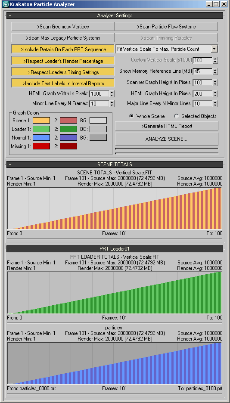Toggle Scan Particle Flow Systems button
230x403 pixels.
(x=166, y=27)
